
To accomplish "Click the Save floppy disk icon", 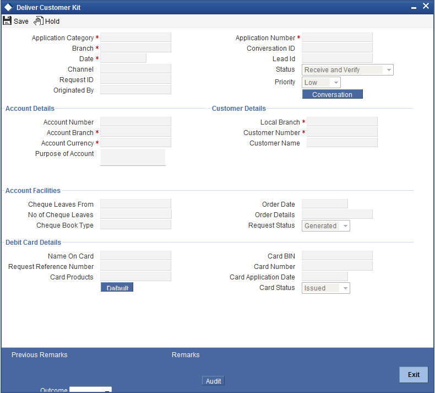I will tap(7, 21).
